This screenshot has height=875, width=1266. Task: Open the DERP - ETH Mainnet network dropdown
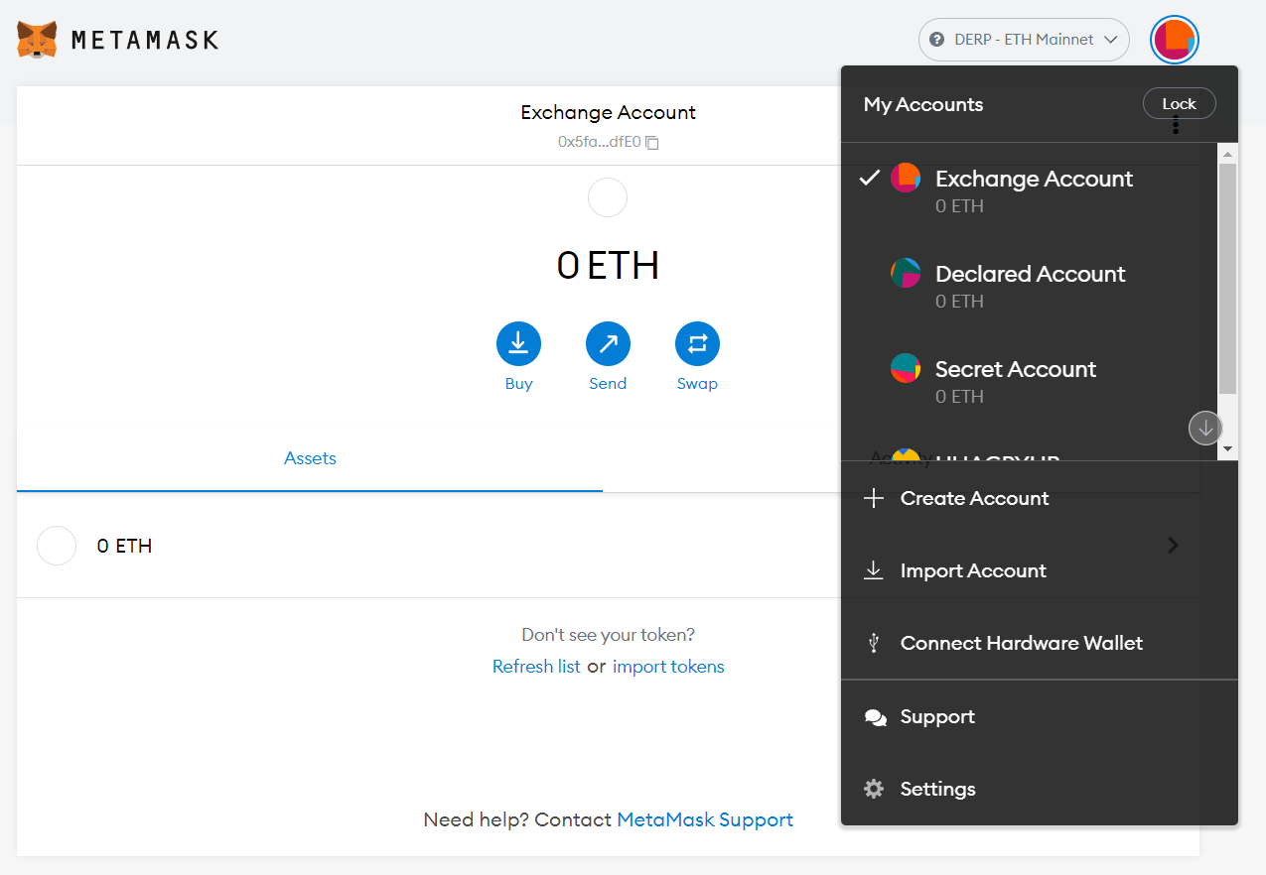click(1024, 40)
